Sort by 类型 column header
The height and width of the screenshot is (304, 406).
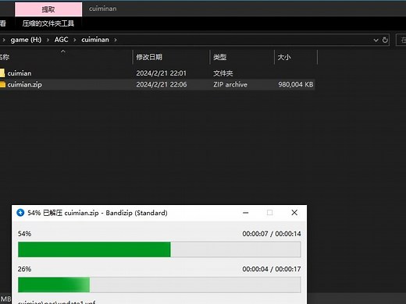pyautogui.click(x=220, y=57)
